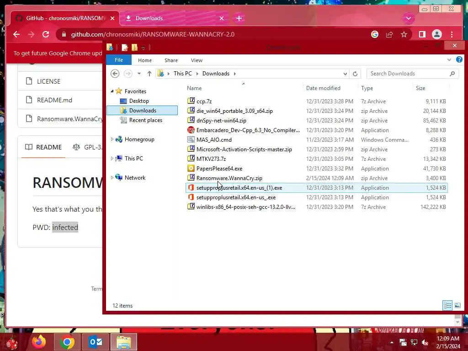Open README.md file link on GitHub
Image resolution: width=468 pixels, height=351 pixels.
(x=54, y=100)
